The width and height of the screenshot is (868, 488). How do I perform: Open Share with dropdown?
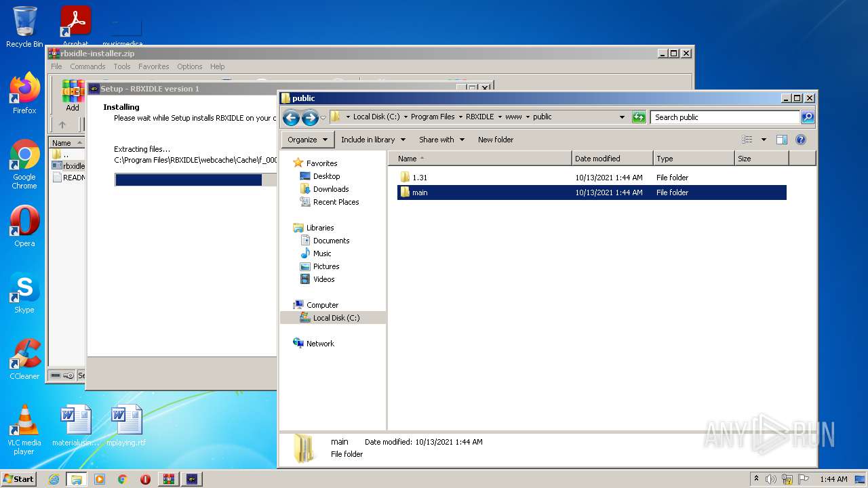[x=441, y=140]
